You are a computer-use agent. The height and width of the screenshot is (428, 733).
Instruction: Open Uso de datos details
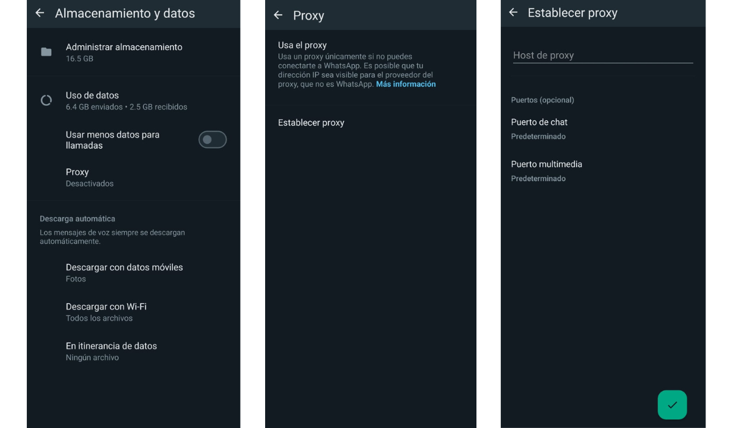tap(126, 100)
